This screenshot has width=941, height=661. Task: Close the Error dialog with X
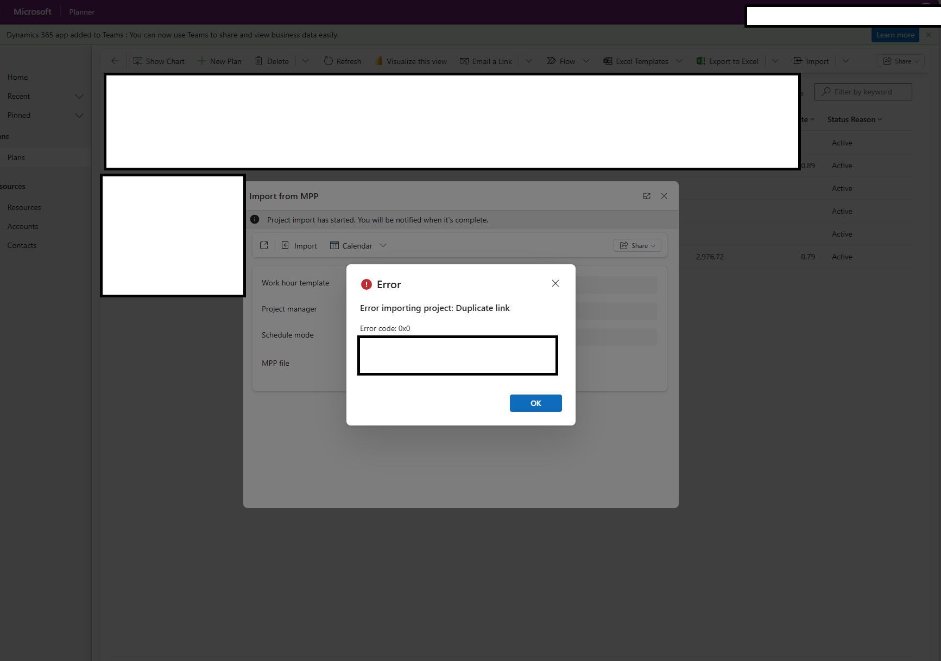tap(555, 283)
